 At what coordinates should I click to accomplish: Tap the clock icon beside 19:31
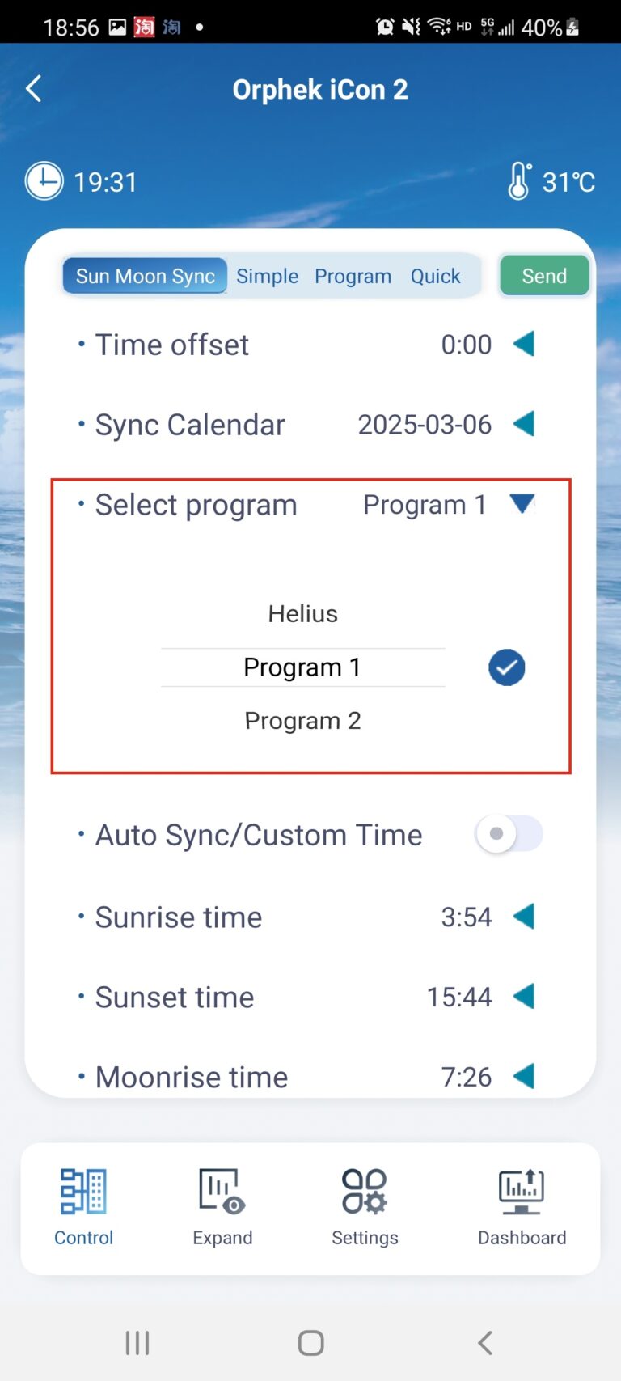coord(44,181)
